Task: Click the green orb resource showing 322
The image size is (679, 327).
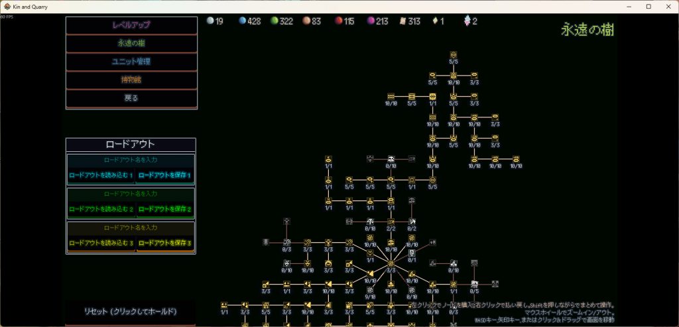Action: pyautogui.click(x=275, y=21)
